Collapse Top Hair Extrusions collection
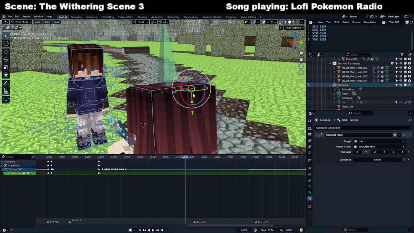This screenshot has height=233, width=414. click(x=330, y=63)
